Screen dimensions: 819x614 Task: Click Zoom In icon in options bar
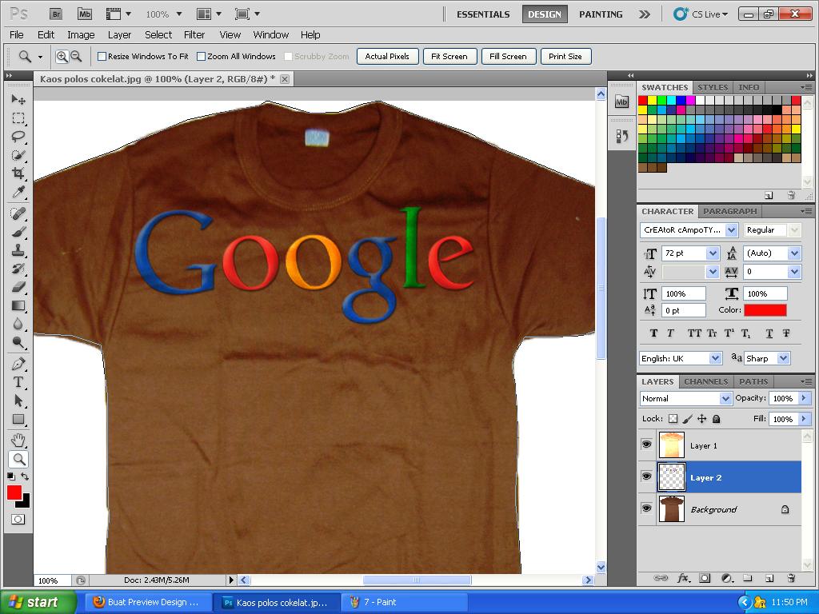[62, 57]
